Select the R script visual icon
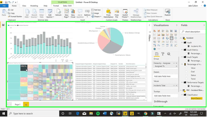Viewport: 207px width, 117px height. point(171,45)
